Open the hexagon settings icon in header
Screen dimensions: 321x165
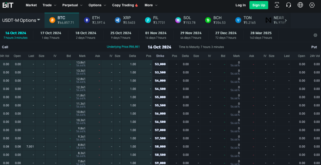point(312,5)
